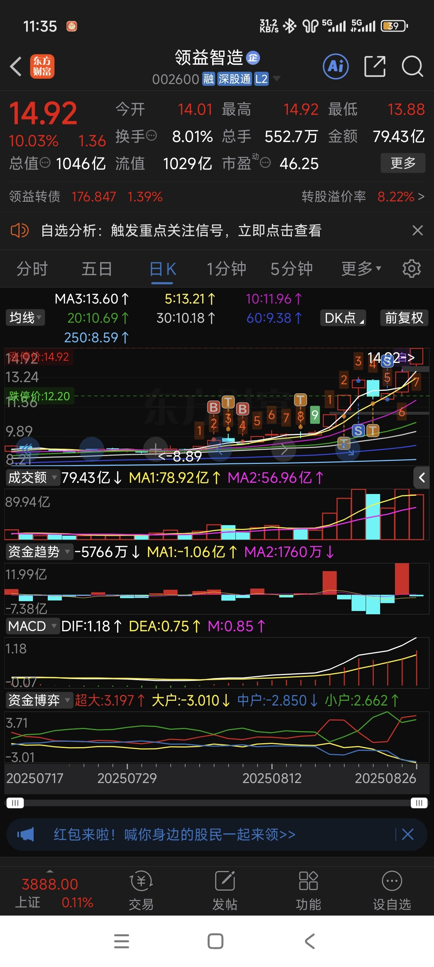Open the 功能 functions icon

pos(309,891)
